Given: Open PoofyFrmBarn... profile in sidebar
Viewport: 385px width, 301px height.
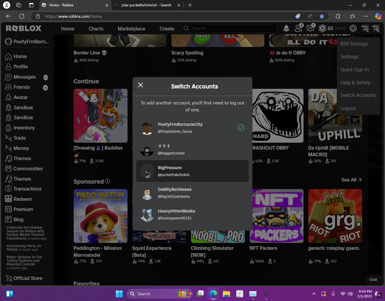Looking at the screenshot, I should pyautogui.click(x=27, y=42).
